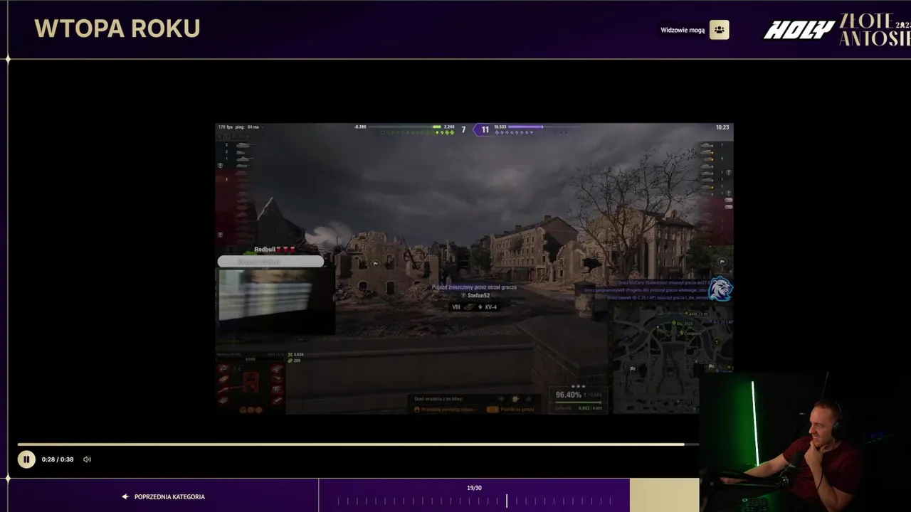Click the red tank damage panel icon
911x512 pixels.
click(x=251, y=383)
